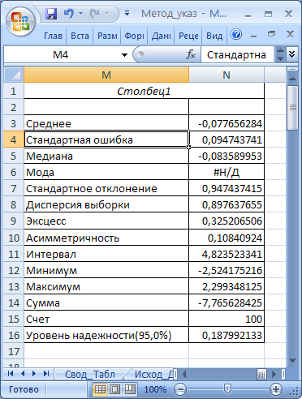
Task: Select column N header
Action: pyautogui.click(x=226, y=75)
